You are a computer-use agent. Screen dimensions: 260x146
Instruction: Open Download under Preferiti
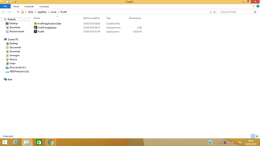(15, 28)
